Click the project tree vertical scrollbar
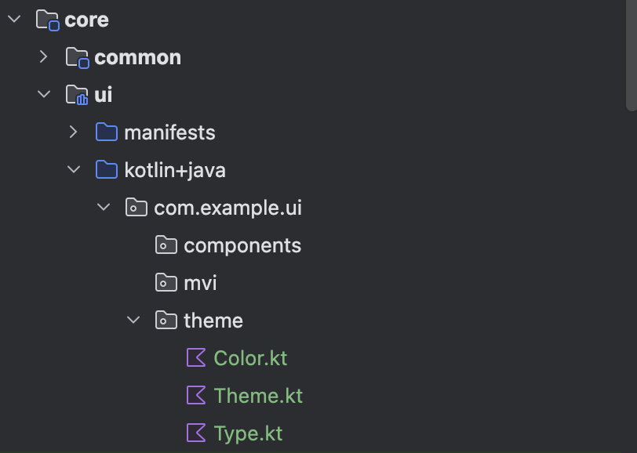Image resolution: width=637 pixels, height=453 pixels. (x=631, y=55)
